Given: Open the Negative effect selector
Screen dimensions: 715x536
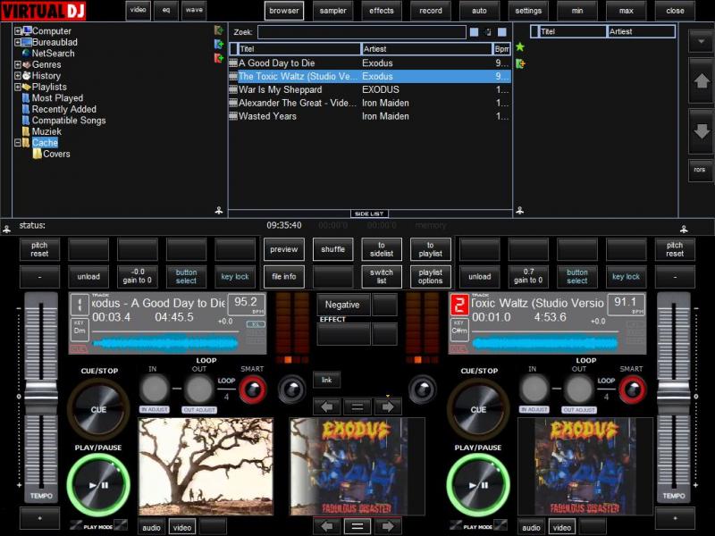Looking at the screenshot, I should point(343,305).
